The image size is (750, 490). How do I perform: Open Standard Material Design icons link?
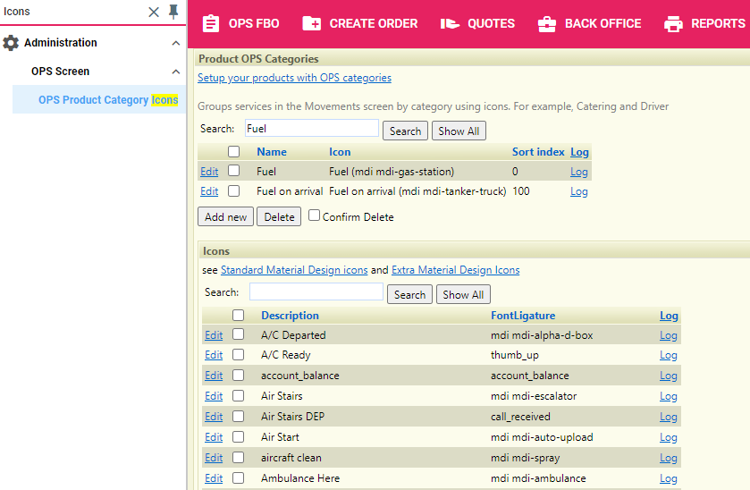click(x=294, y=270)
